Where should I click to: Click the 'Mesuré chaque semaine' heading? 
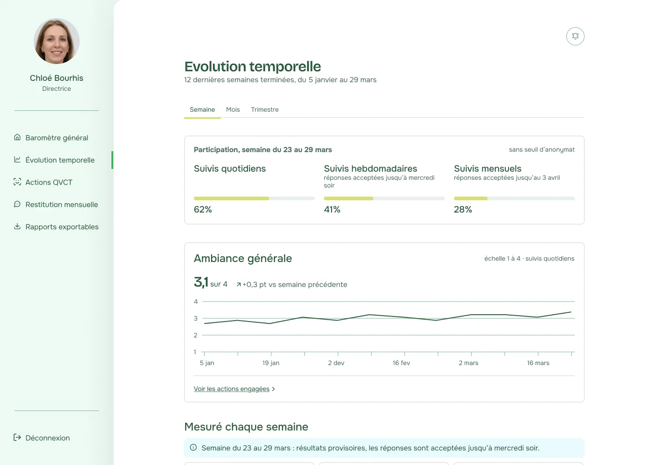246,427
